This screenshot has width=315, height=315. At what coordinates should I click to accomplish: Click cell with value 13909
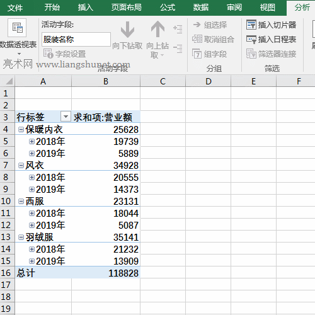coord(106,261)
